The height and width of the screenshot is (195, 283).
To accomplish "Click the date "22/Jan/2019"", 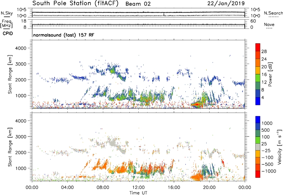I will point(226,4).
